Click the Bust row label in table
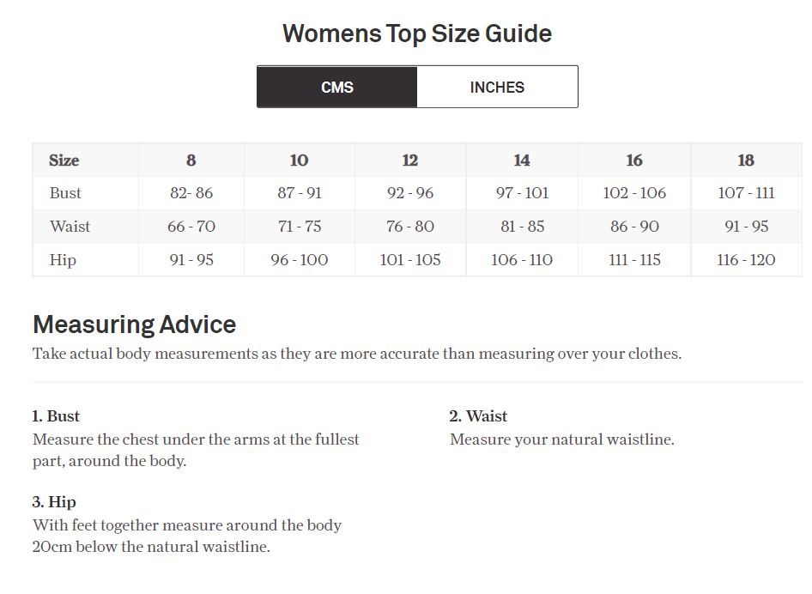The image size is (812, 594). 65,193
